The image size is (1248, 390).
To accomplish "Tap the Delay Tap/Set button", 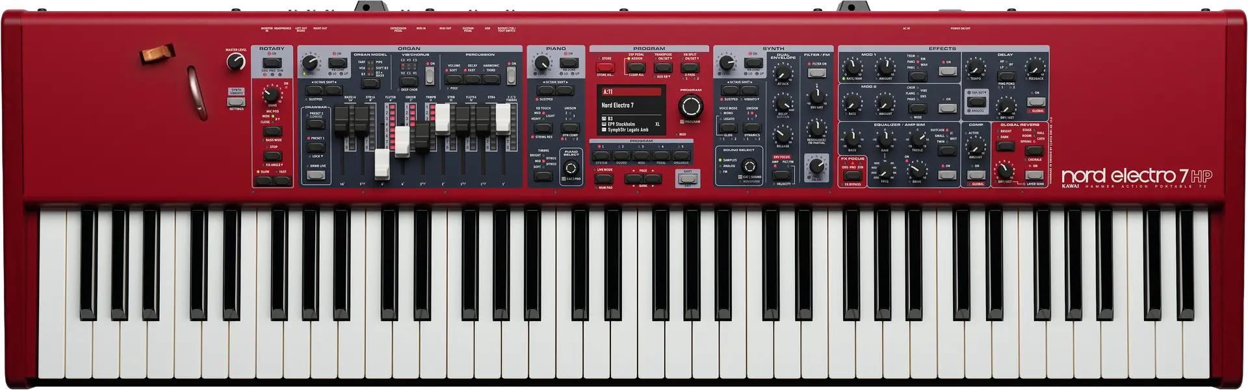I will (x=976, y=103).
